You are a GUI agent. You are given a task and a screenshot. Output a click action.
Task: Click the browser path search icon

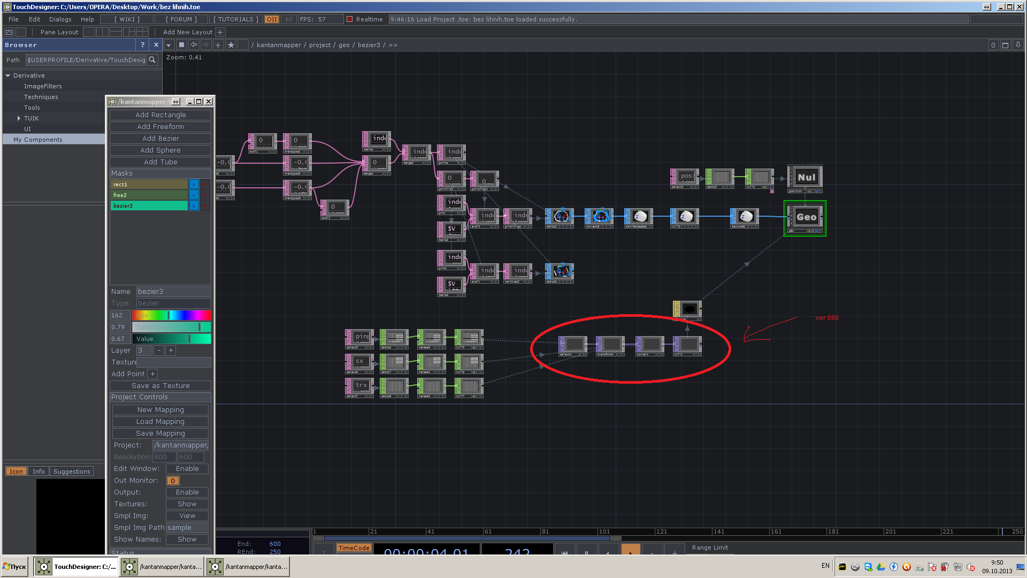[152, 60]
